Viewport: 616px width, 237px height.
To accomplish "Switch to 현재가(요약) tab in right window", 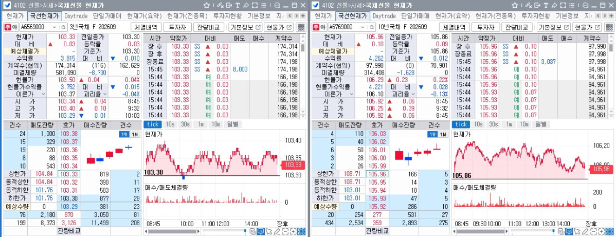I will pos(452,16).
